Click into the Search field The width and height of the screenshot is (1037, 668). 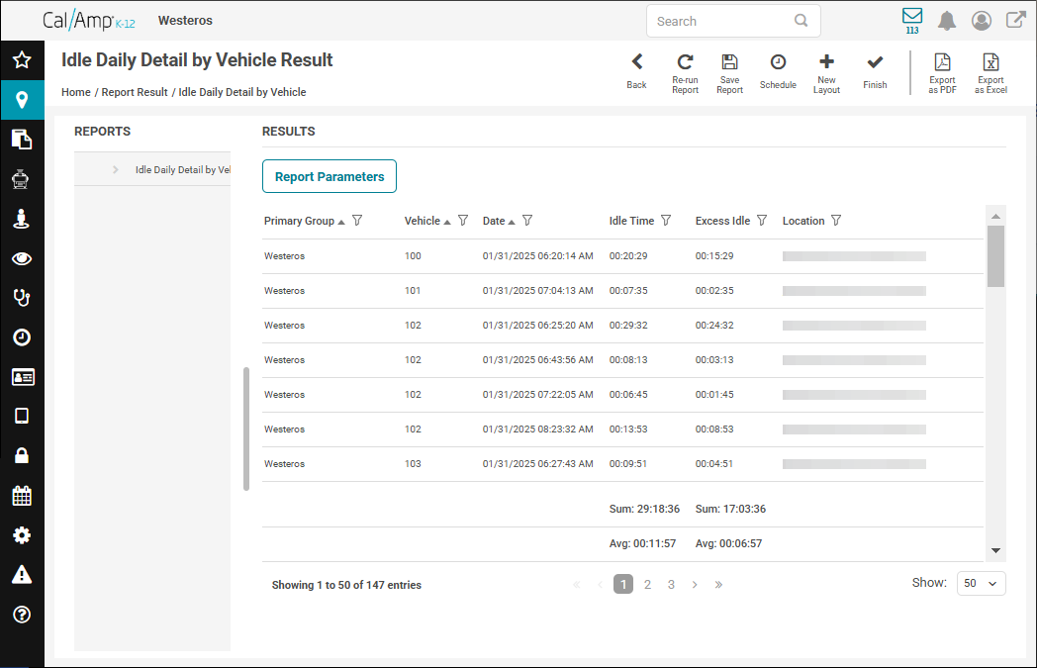tap(733, 21)
